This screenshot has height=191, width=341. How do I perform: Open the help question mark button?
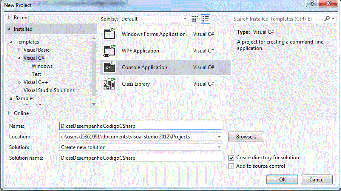click(312, 3)
